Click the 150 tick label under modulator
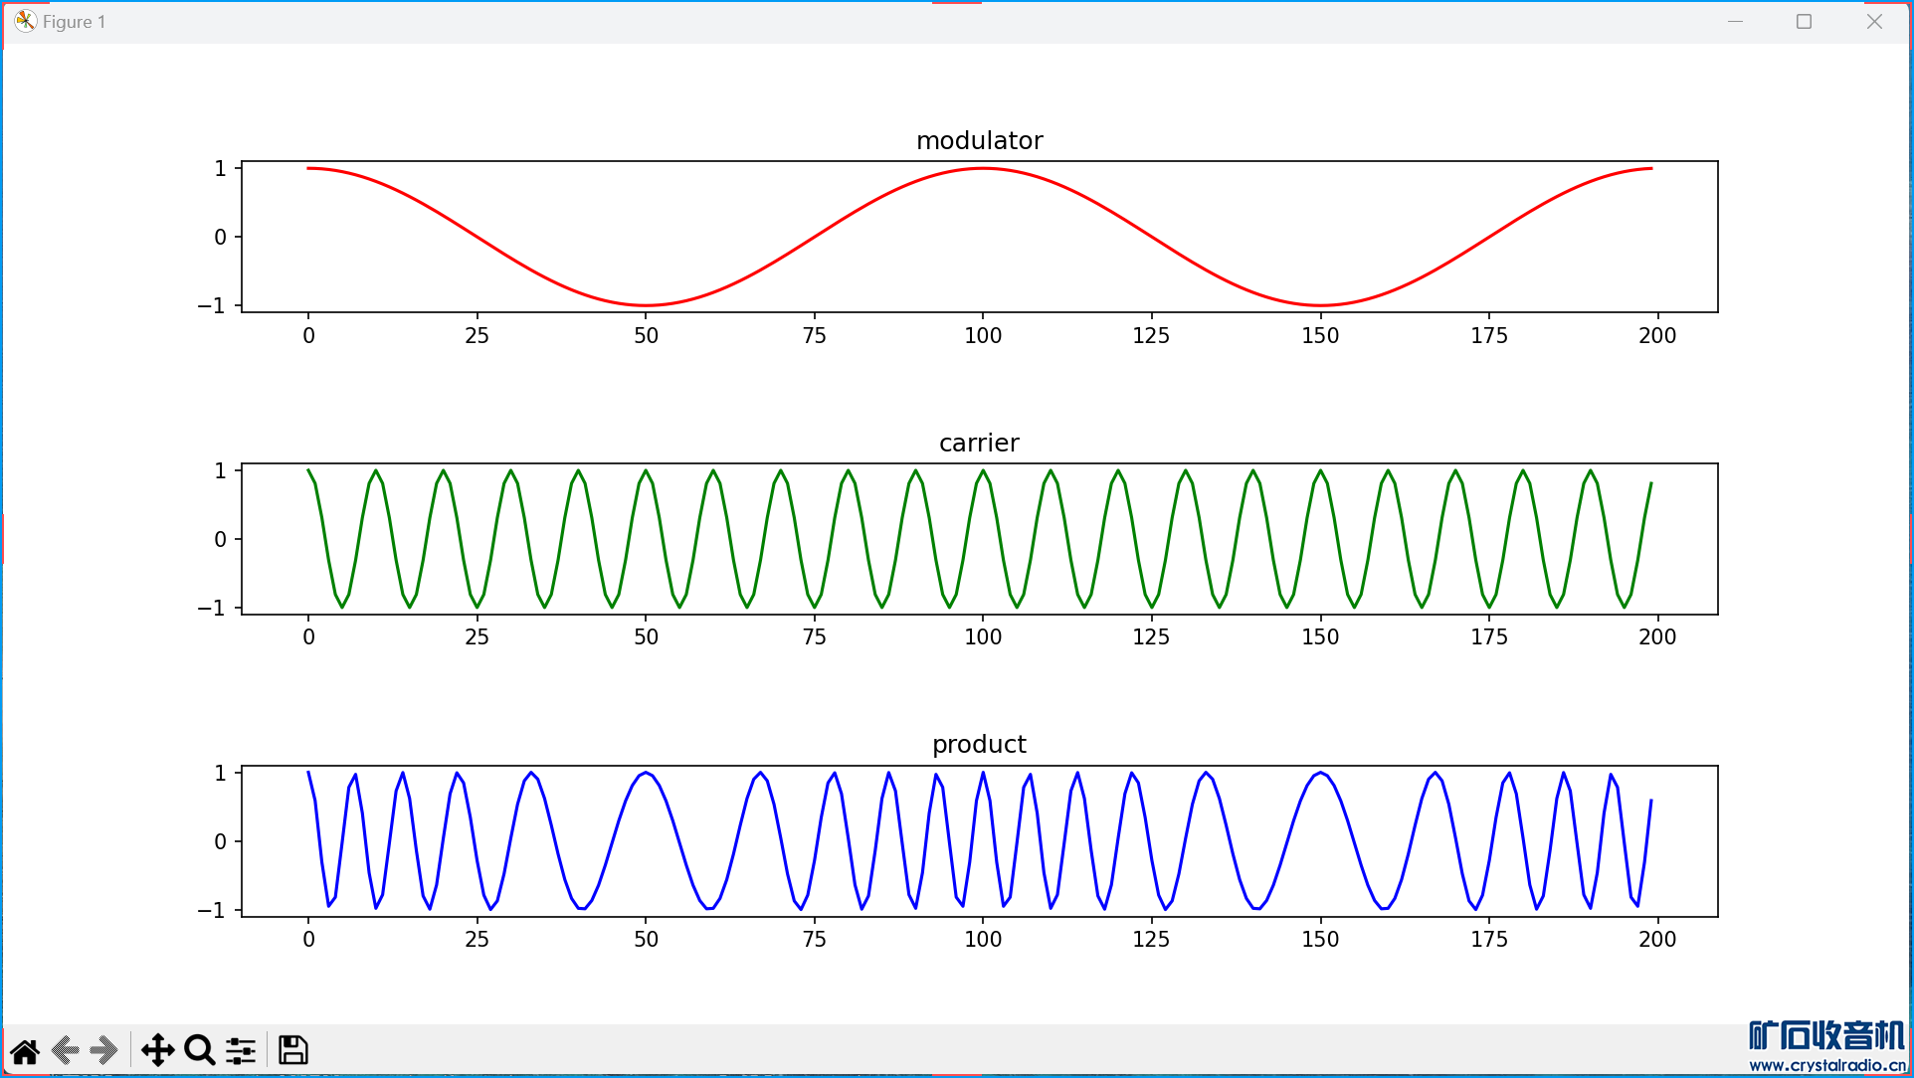This screenshot has height=1078, width=1914. (x=1320, y=335)
